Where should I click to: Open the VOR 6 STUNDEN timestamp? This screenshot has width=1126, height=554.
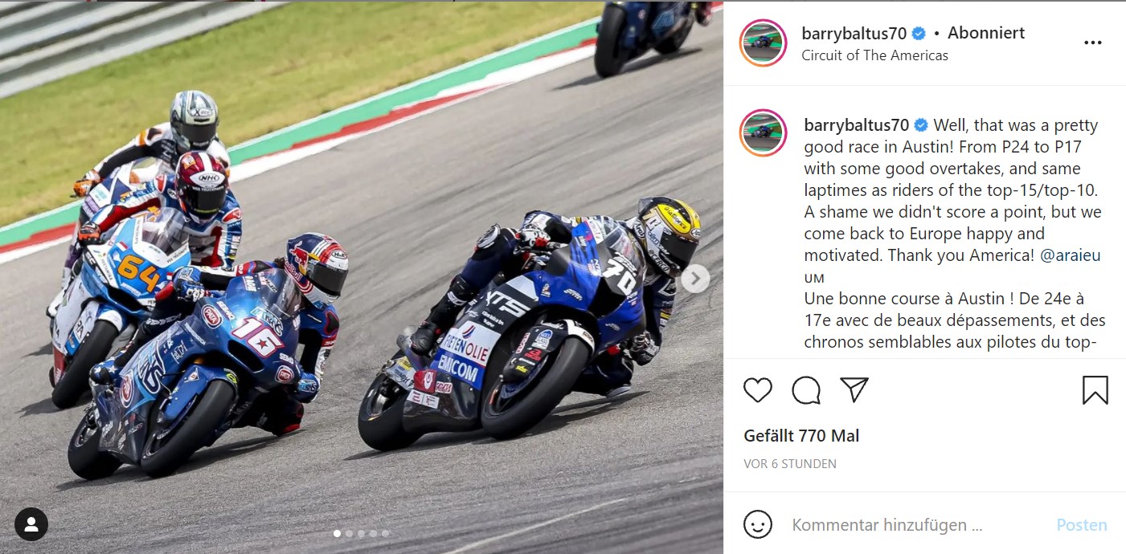pyautogui.click(x=790, y=463)
